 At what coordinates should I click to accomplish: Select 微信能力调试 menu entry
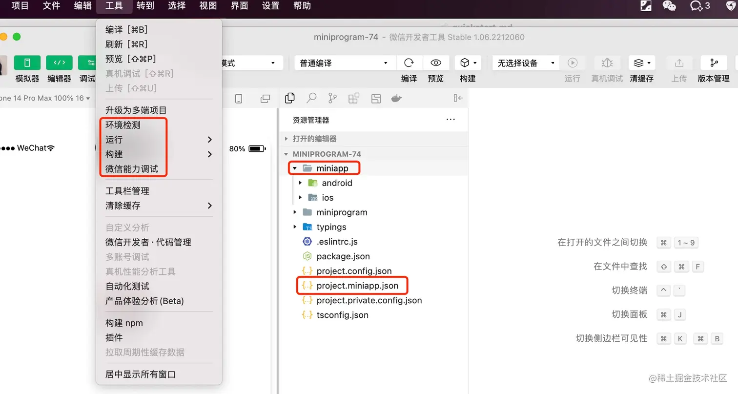(x=159, y=169)
